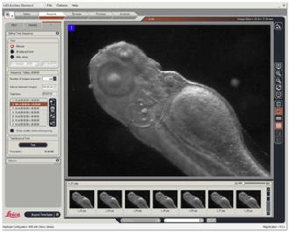The height and width of the screenshot is (232, 289).
Task: Expand the collapsed panel below Time lapse test
Action: (x=57, y=161)
